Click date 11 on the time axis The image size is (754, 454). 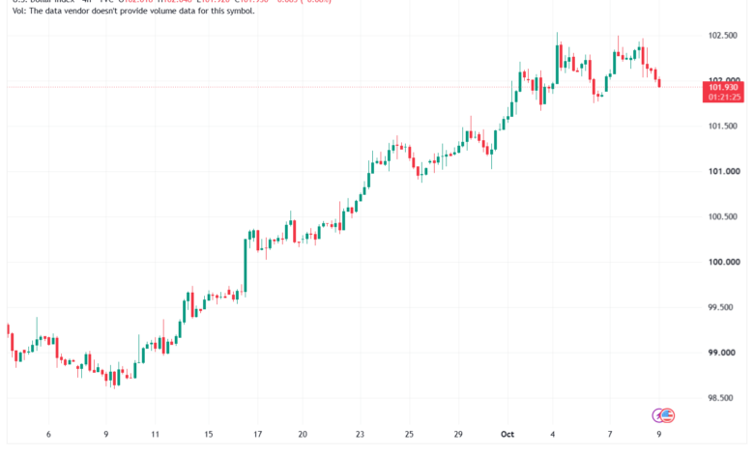tap(155, 435)
